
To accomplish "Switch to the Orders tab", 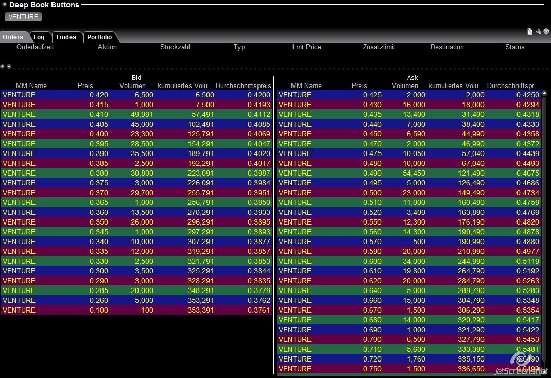I will click(x=13, y=37).
